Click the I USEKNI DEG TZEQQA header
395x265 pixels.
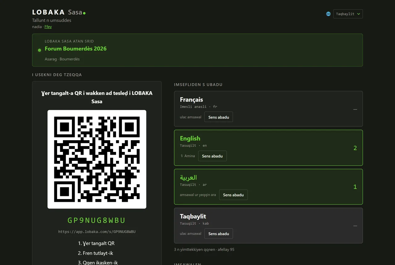point(57,75)
